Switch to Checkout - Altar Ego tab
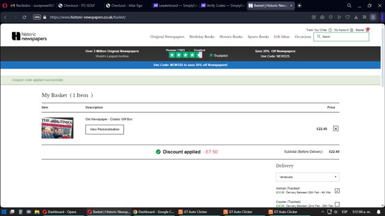Image resolution: width=385 pixels, height=216 pixels. click(127, 5)
